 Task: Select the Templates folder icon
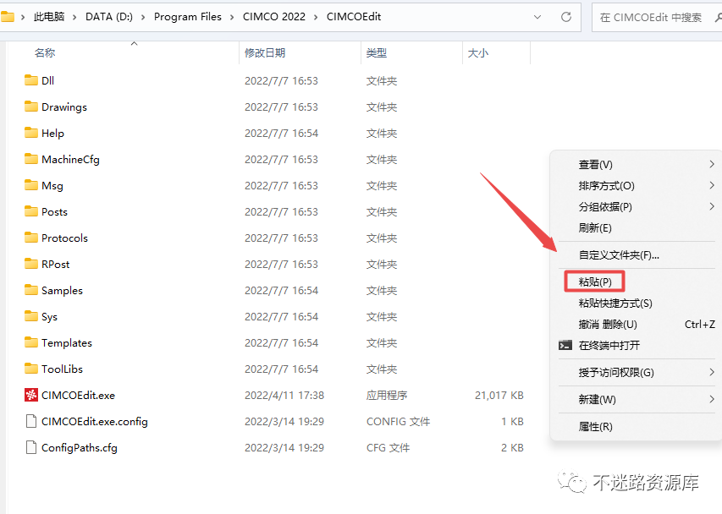[x=31, y=342]
